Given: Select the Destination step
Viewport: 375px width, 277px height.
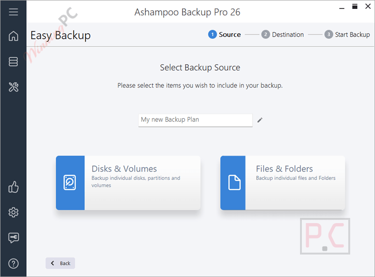Looking at the screenshot, I should click(x=283, y=34).
